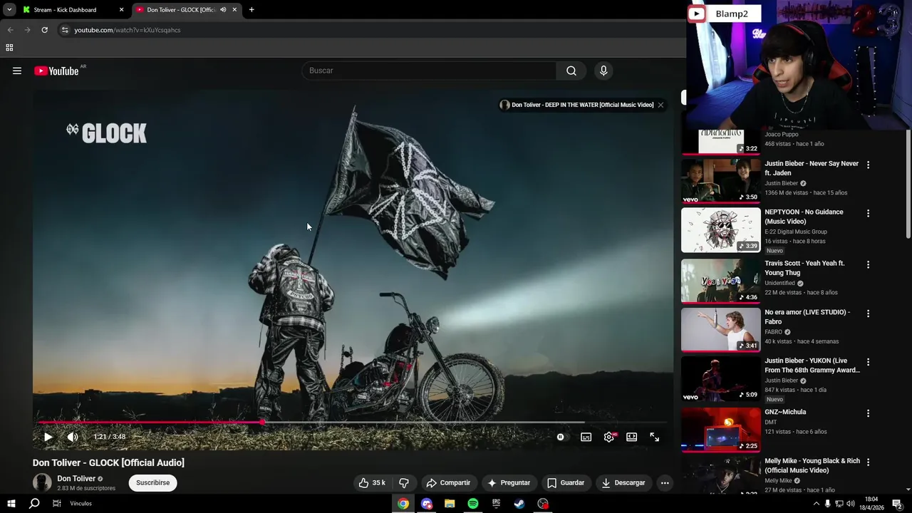Click 'E-22 Digital Music Group' channel name

(x=796, y=232)
